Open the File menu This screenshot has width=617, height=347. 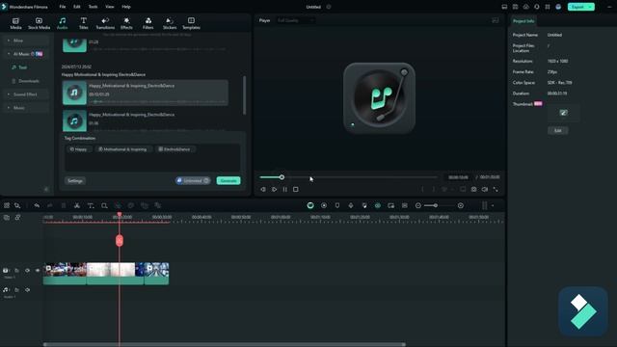coord(62,7)
